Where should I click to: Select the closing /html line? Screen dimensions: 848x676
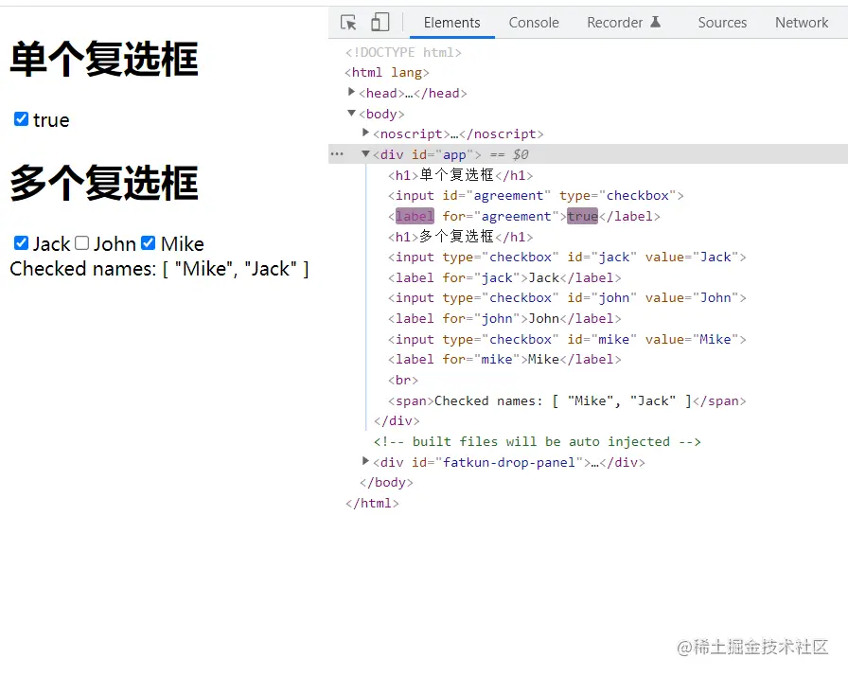click(372, 503)
